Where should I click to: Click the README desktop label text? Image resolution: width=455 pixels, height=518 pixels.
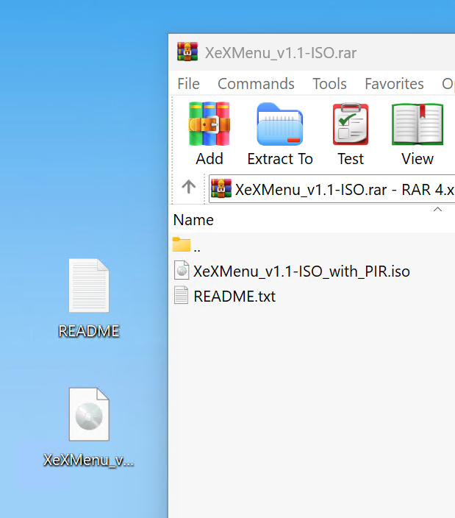point(89,331)
